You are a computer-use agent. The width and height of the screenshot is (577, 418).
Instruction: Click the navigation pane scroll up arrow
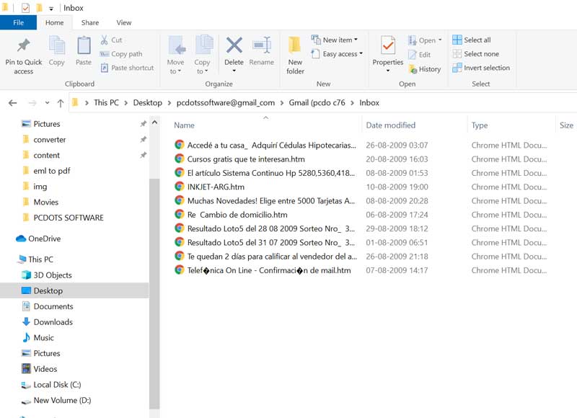154,123
